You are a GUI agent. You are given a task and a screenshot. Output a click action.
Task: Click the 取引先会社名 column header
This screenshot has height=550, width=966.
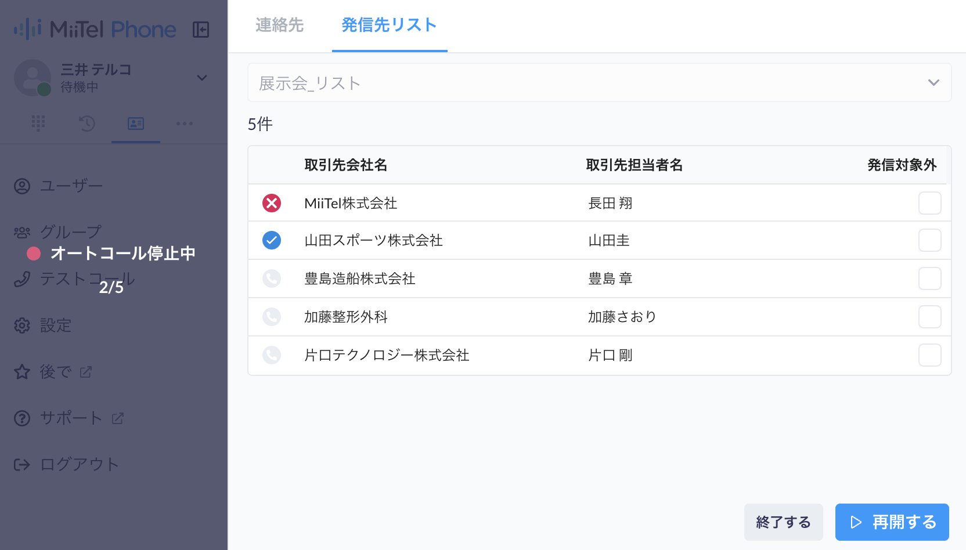[x=346, y=165]
